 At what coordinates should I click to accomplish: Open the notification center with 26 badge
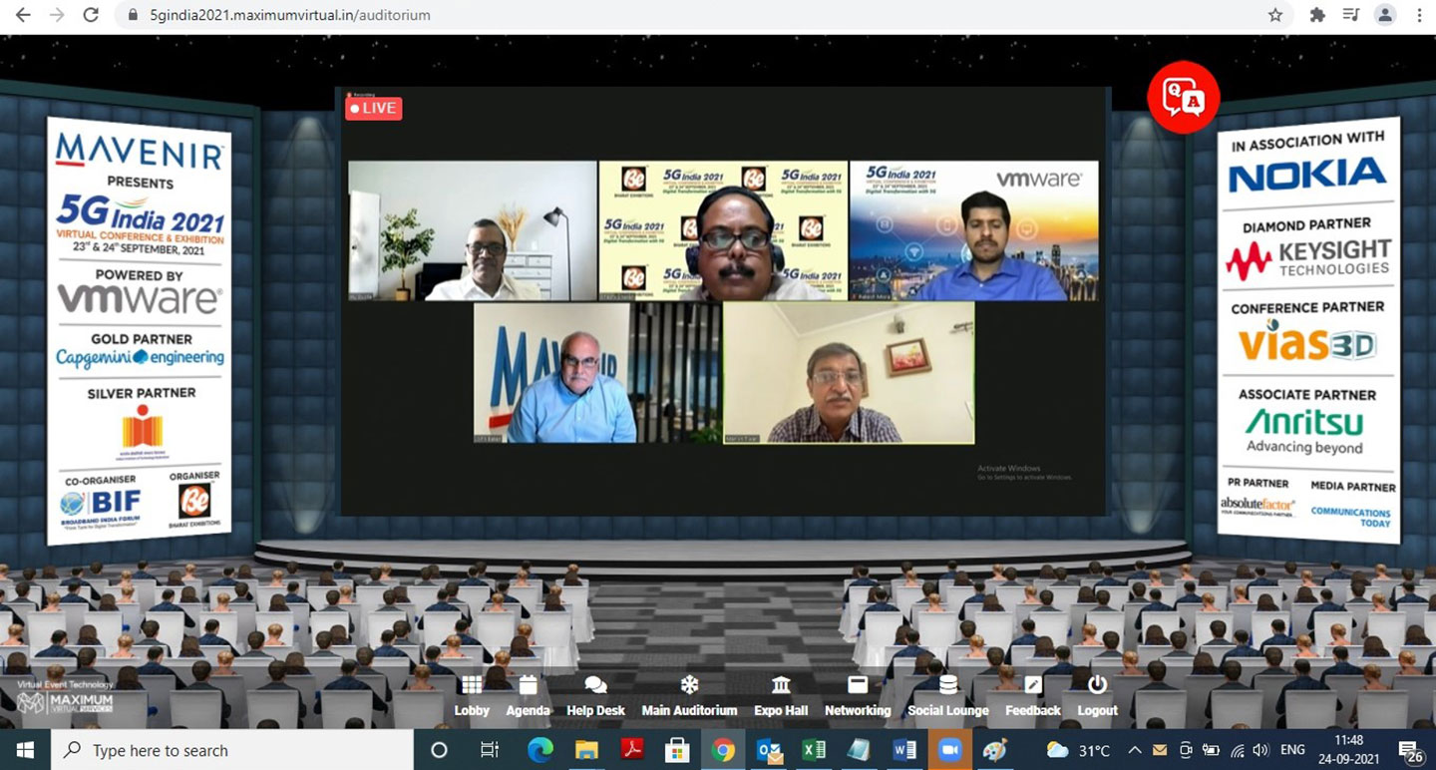point(1409,750)
